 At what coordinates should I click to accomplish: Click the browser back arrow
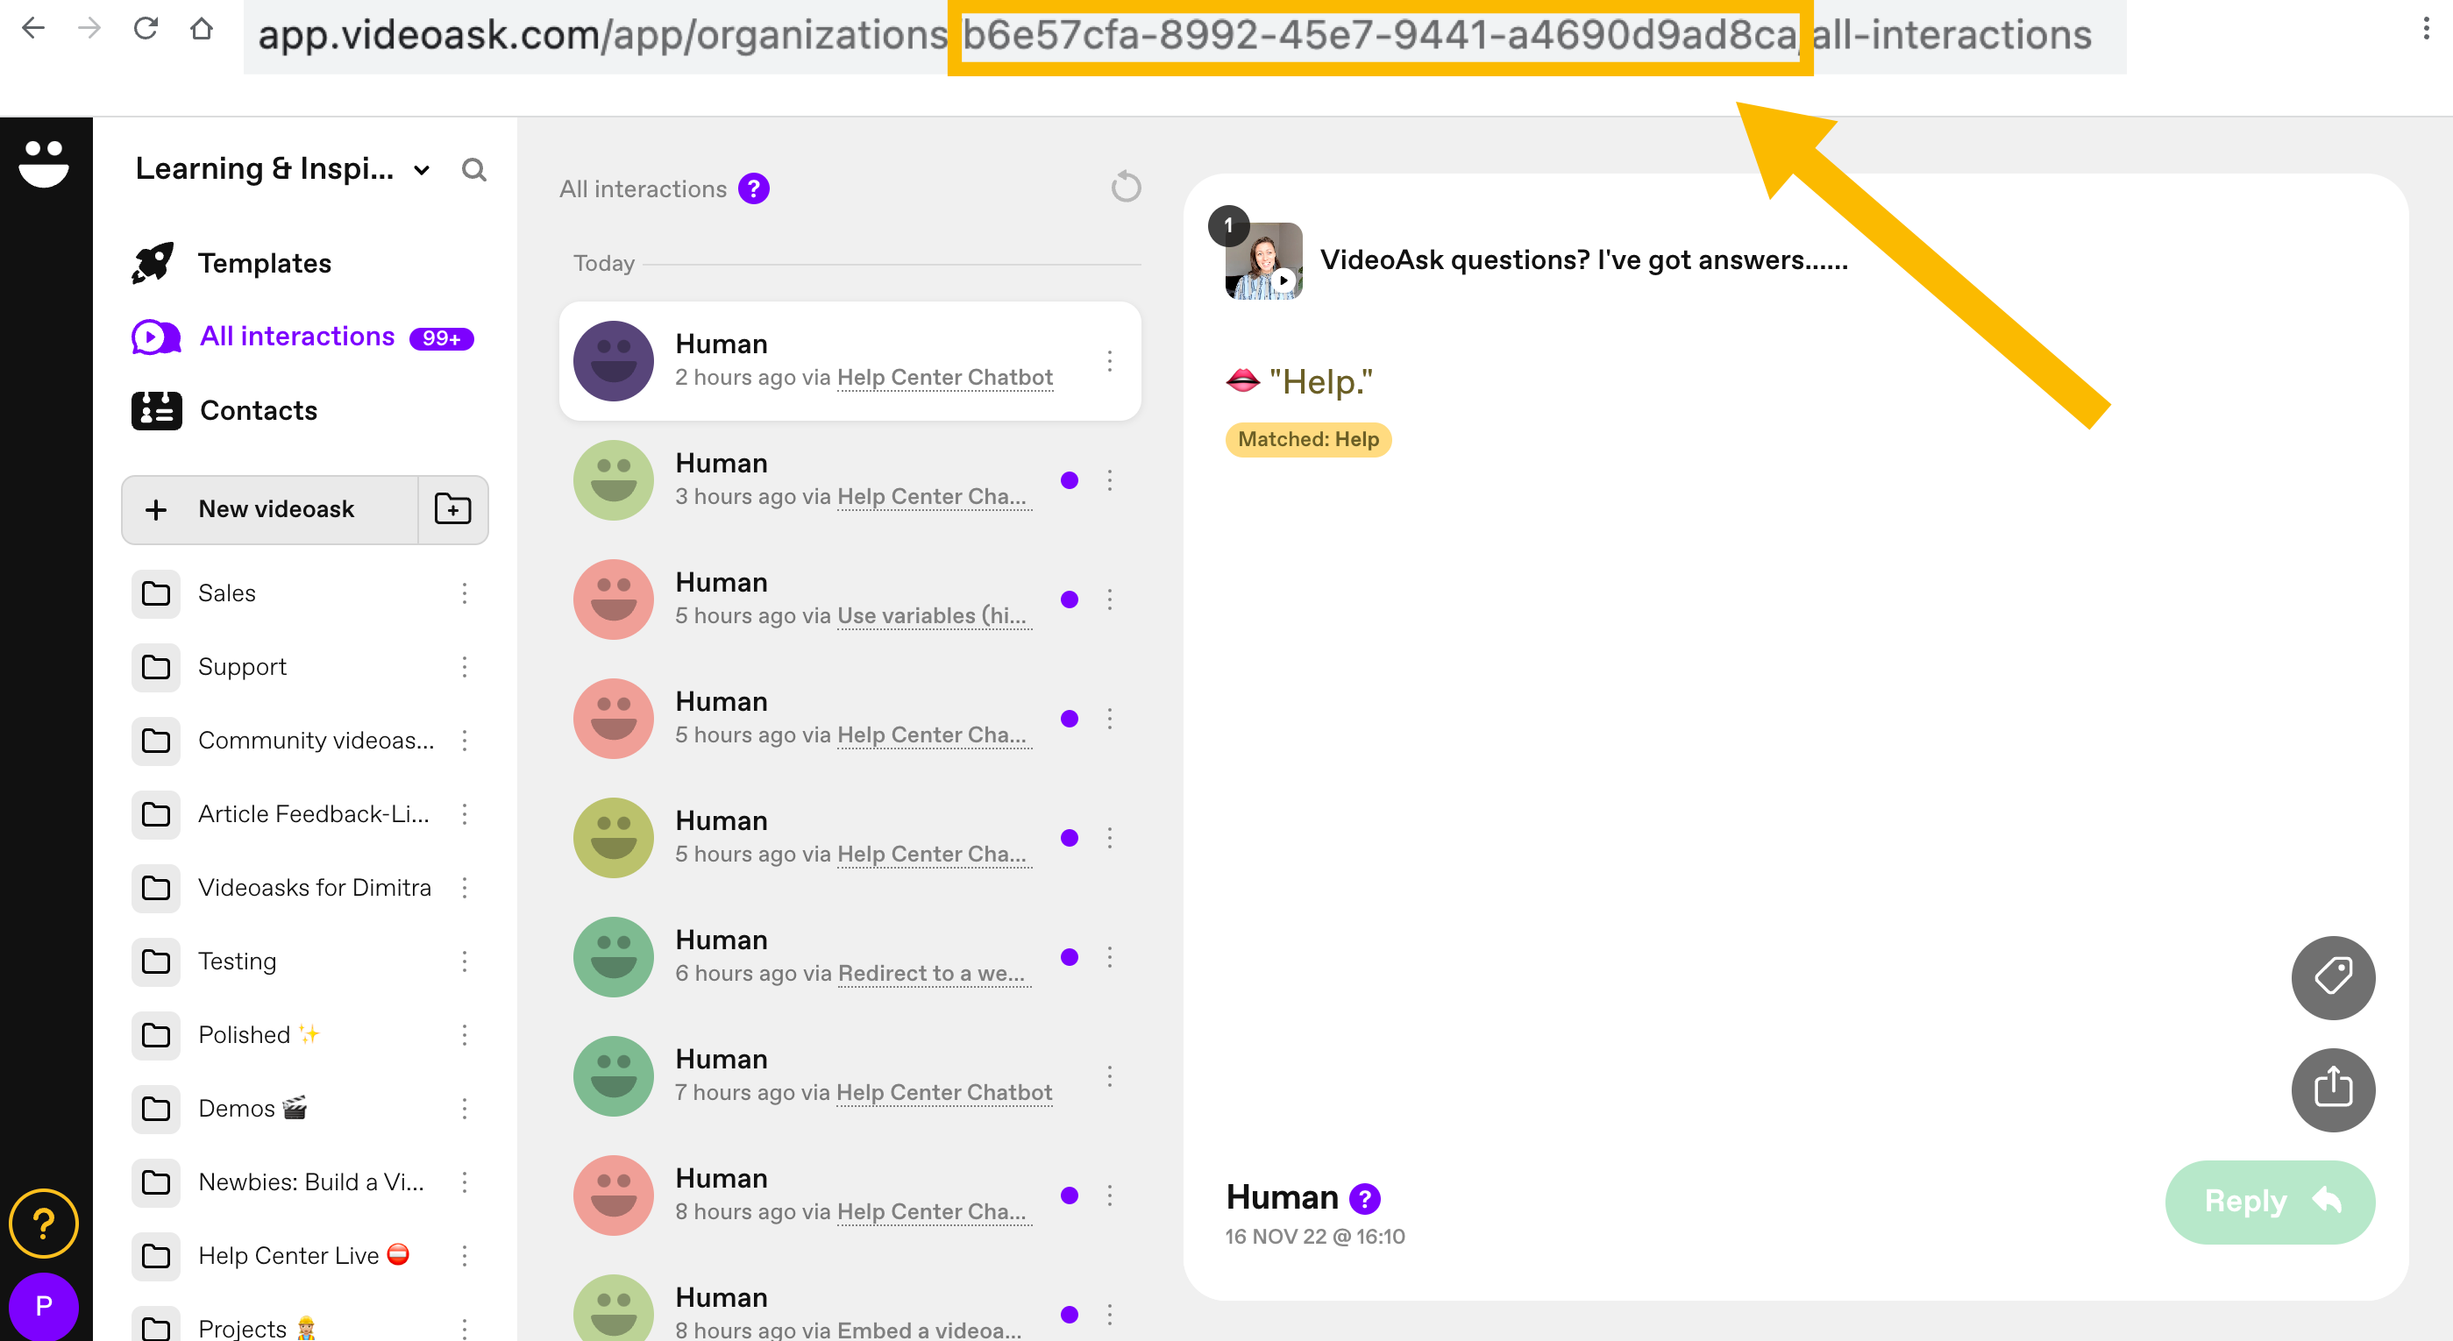(32, 29)
